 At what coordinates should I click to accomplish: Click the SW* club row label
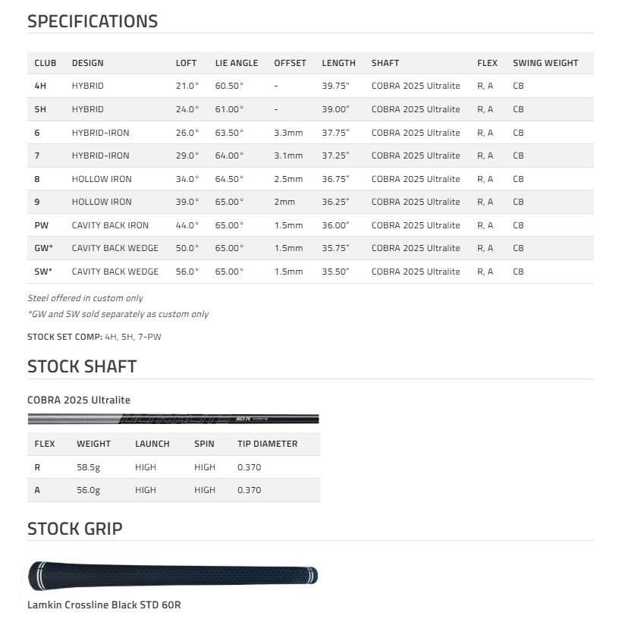click(x=43, y=272)
